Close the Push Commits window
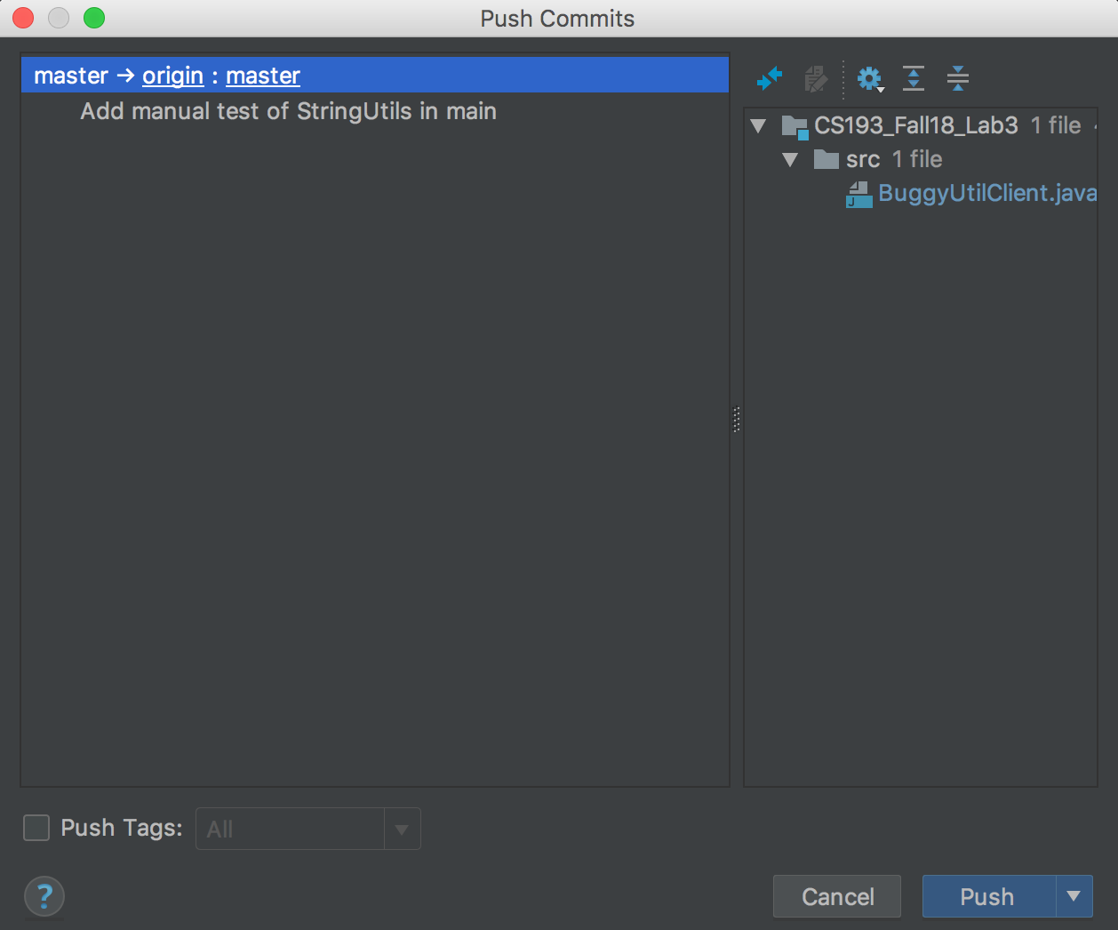Screen dimensions: 1118x930 pyautogui.click(x=23, y=18)
